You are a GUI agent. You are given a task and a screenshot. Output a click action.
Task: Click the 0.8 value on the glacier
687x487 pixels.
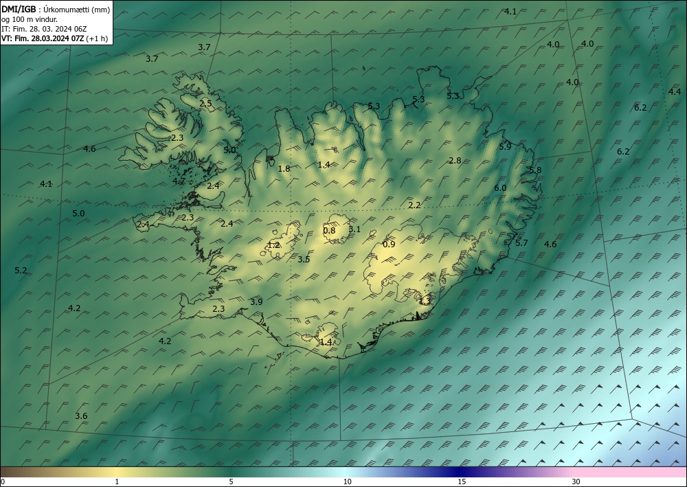pyautogui.click(x=329, y=230)
